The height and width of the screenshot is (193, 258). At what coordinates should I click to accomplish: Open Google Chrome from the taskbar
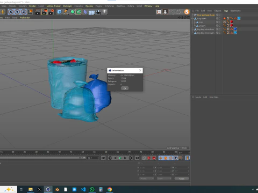(110, 189)
